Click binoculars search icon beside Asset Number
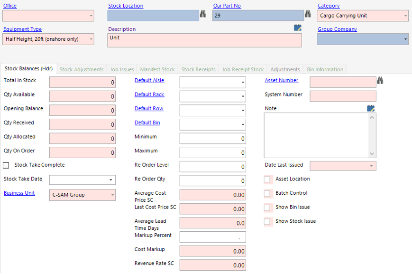The height and width of the screenshot is (274, 412). pos(380,81)
